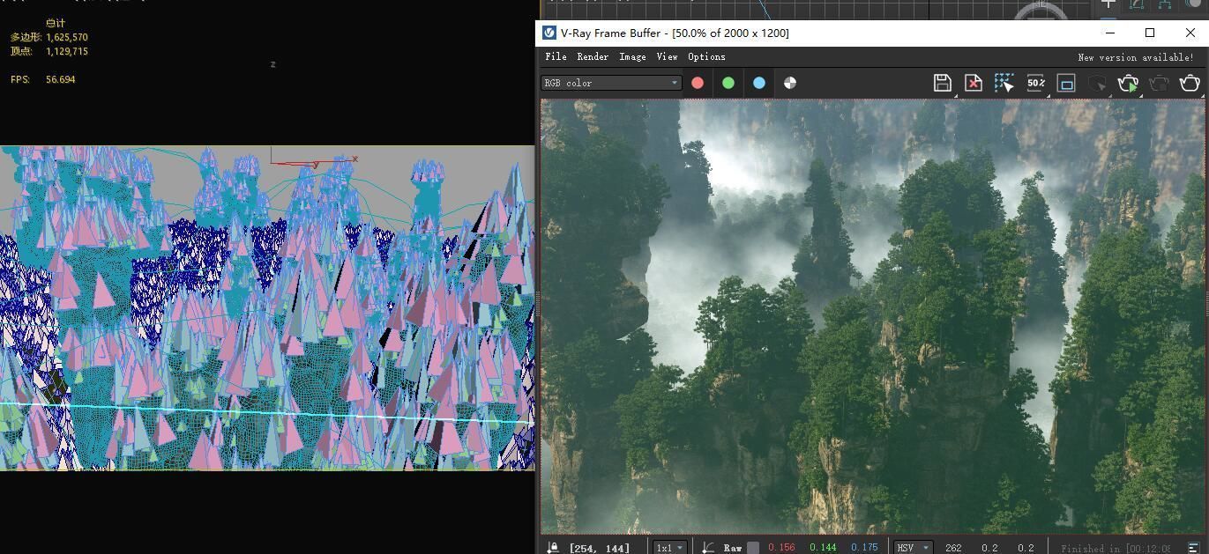Click the rightmost Render teapot icon
Image resolution: width=1209 pixels, height=554 pixels.
coord(1190,83)
